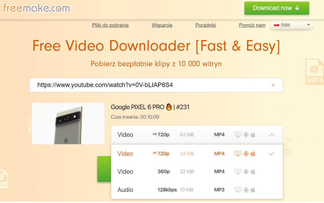
Task: Click the Polish flag icon
Action: point(277,25)
